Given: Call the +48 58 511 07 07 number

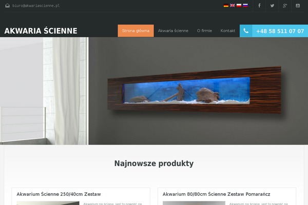Looking at the screenshot, I should [280, 31].
